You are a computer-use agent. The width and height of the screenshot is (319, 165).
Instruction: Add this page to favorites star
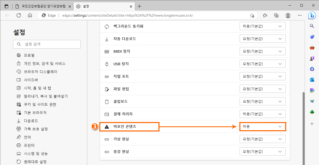coord(252,15)
